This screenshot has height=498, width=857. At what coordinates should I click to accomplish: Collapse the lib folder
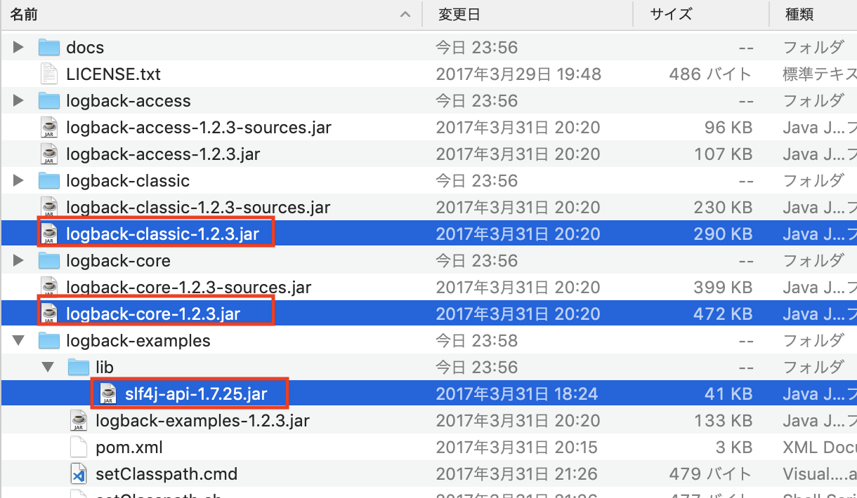pos(48,368)
